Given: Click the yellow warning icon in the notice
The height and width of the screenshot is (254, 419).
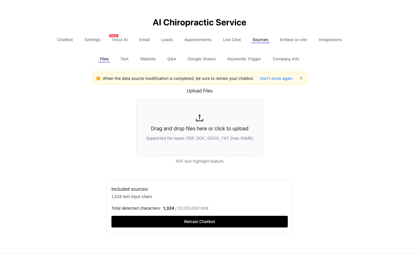Looking at the screenshot, I should (x=98, y=78).
